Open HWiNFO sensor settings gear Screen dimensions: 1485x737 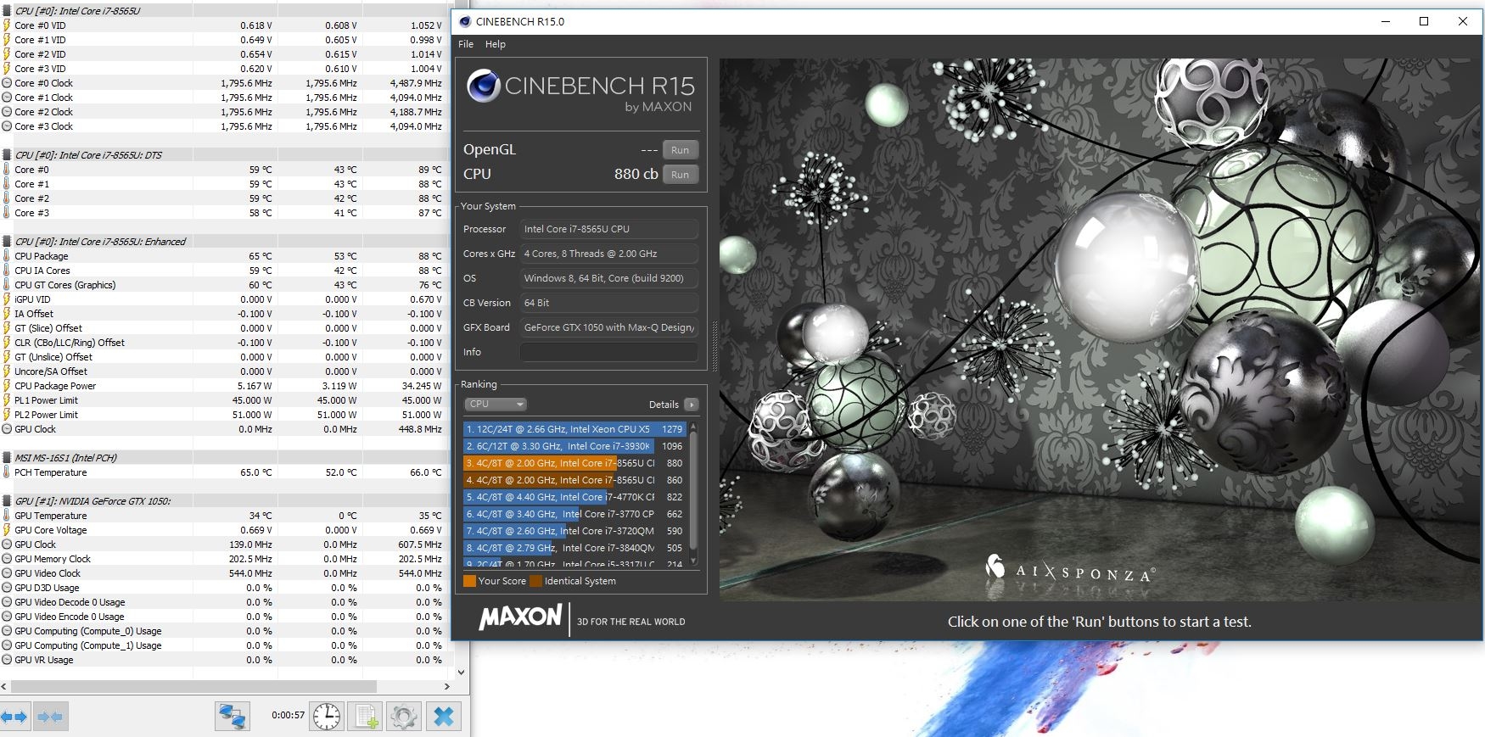(x=404, y=717)
